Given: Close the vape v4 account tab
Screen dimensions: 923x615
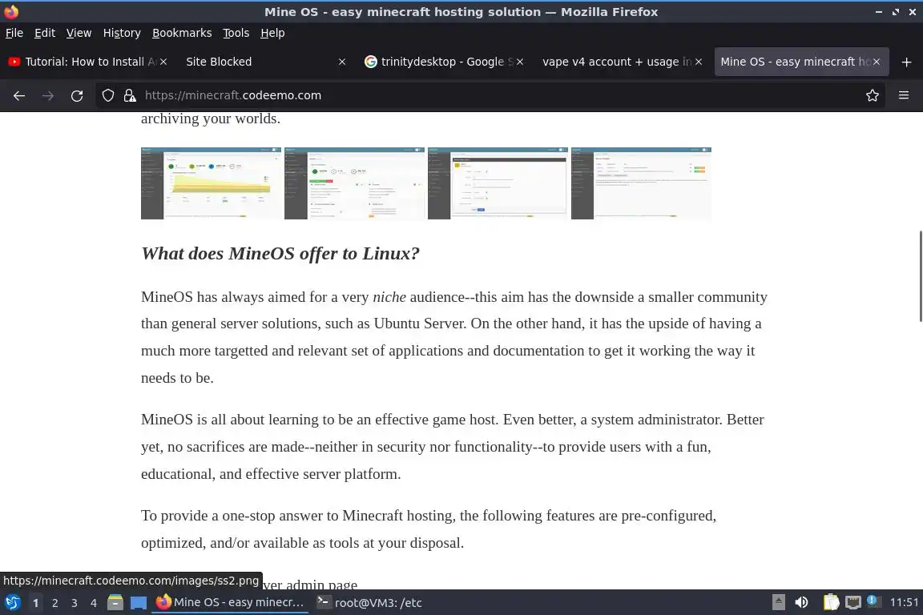Looking at the screenshot, I should 698,62.
